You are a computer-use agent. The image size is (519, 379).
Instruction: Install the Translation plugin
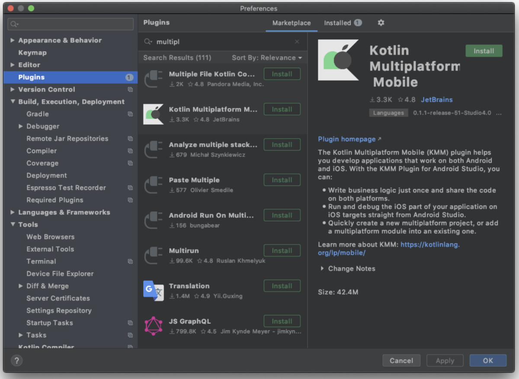pos(282,286)
